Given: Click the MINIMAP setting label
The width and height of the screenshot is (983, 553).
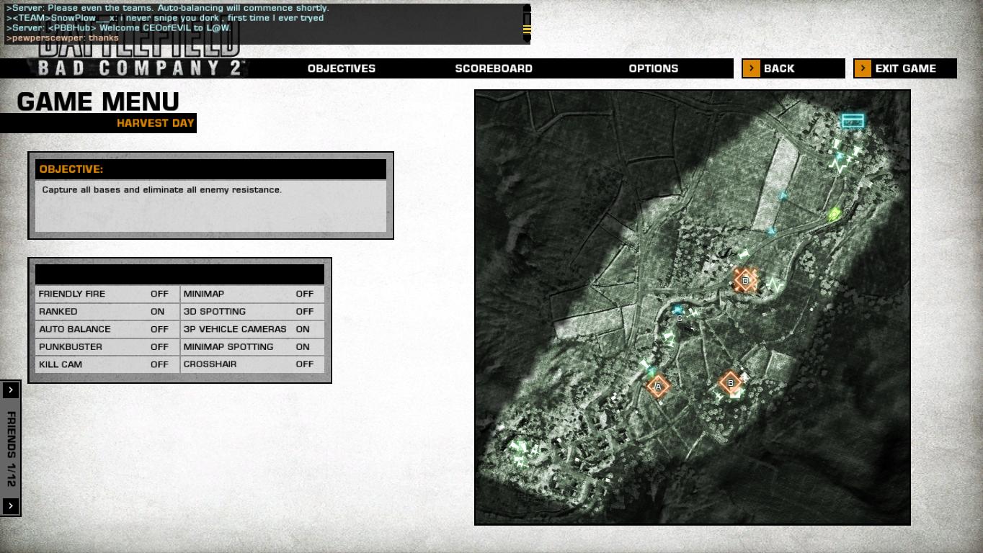Looking at the screenshot, I should (x=204, y=294).
